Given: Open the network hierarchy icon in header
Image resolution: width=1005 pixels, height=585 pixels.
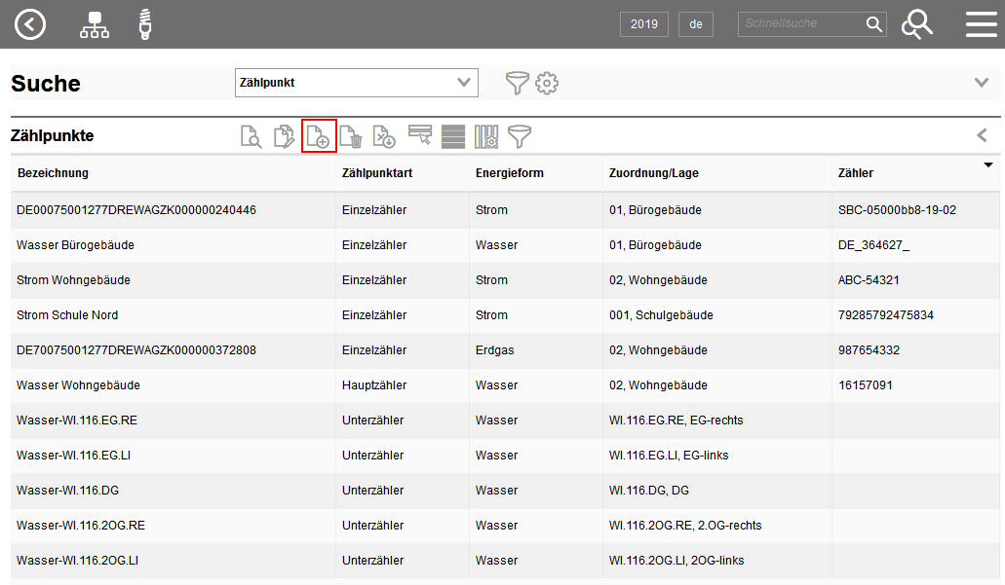Looking at the screenshot, I should [x=95, y=24].
